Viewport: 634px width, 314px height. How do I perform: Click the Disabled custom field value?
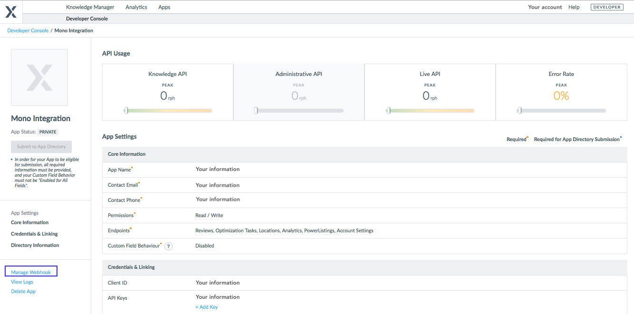[205, 246]
